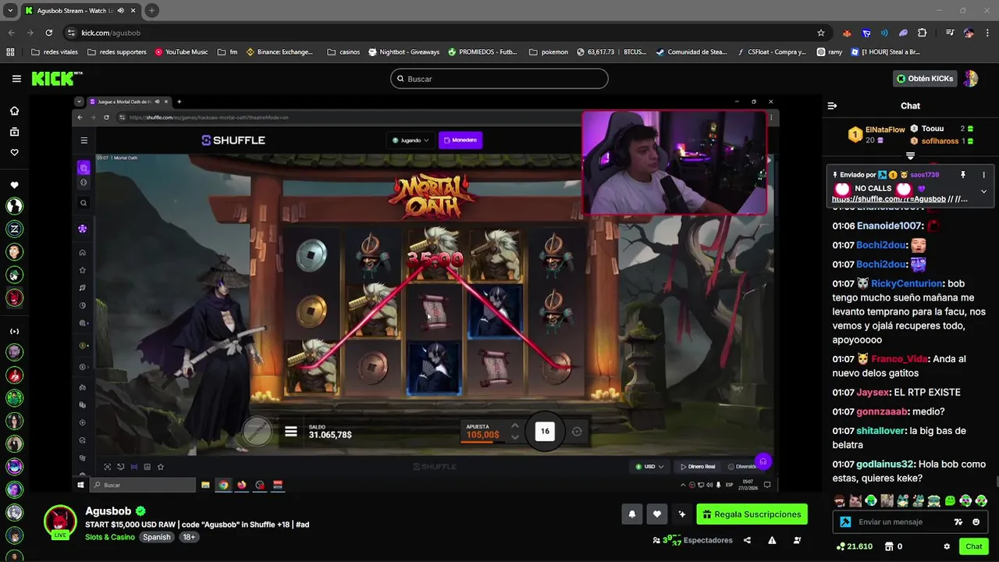Open the shuffle.com pinned link
The height and width of the screenshot is (562, 999).
point(888,199)
